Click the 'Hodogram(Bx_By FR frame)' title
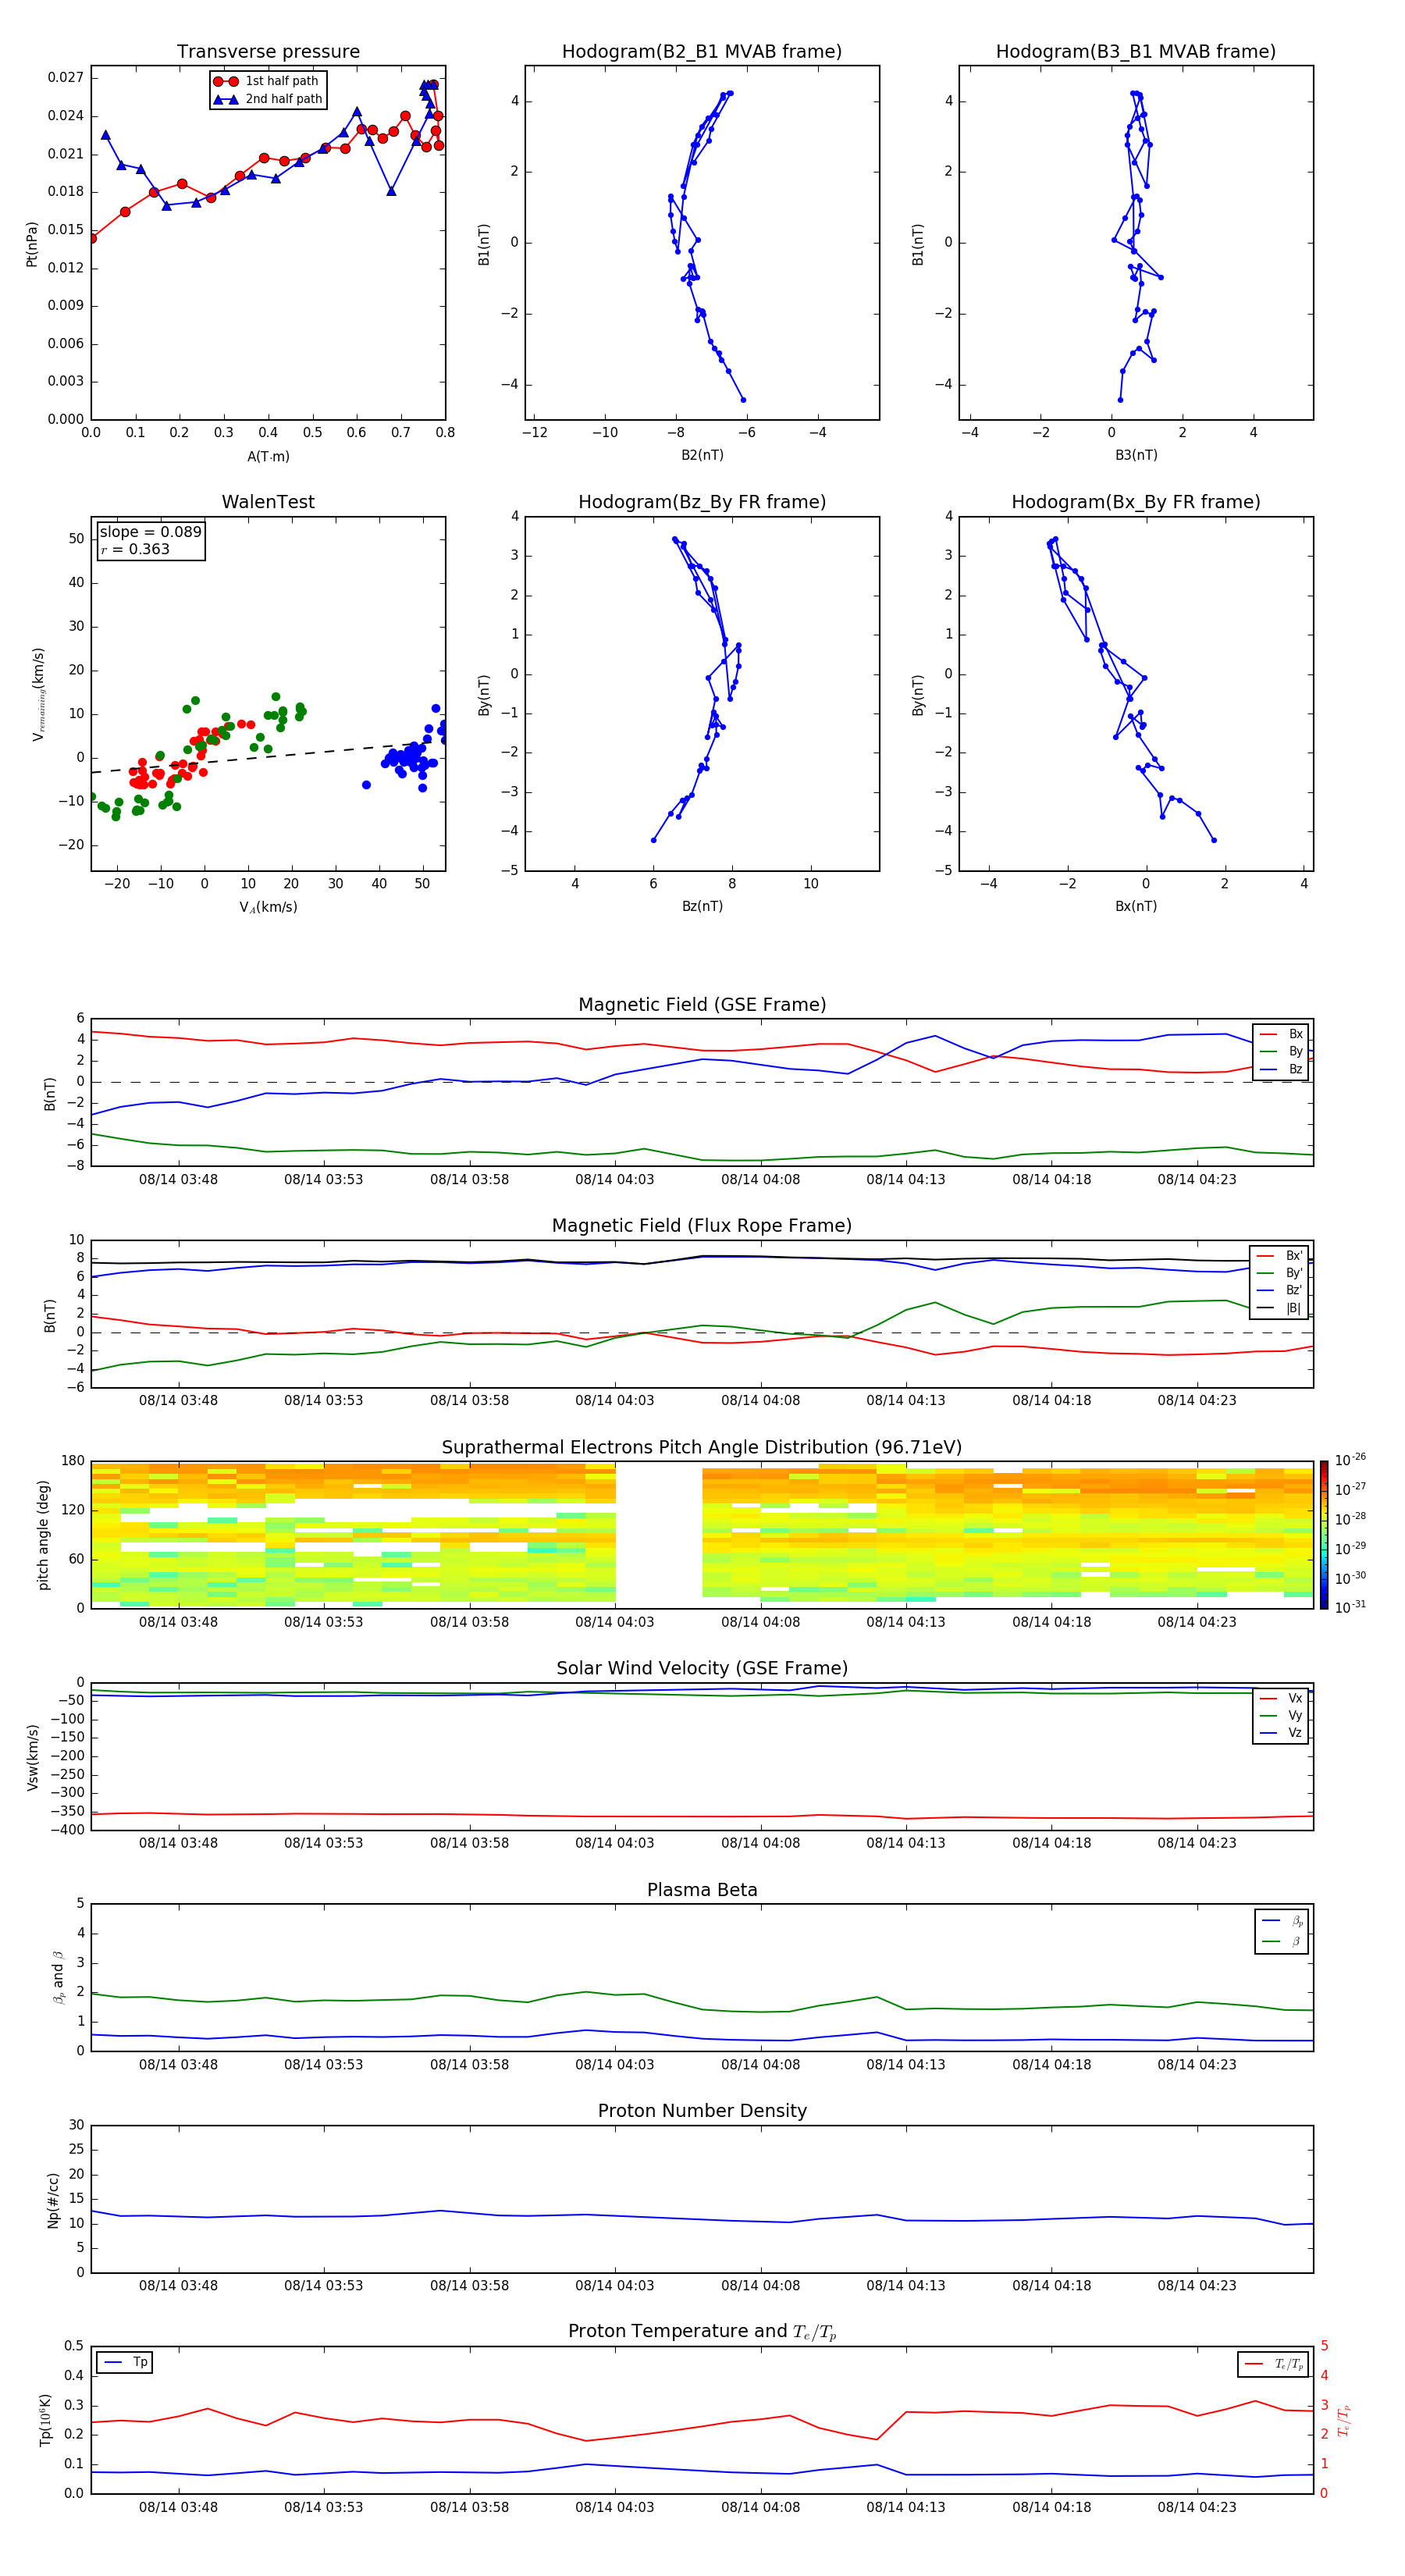This screenshot has width=1405, height=2576. (1136, 502)
